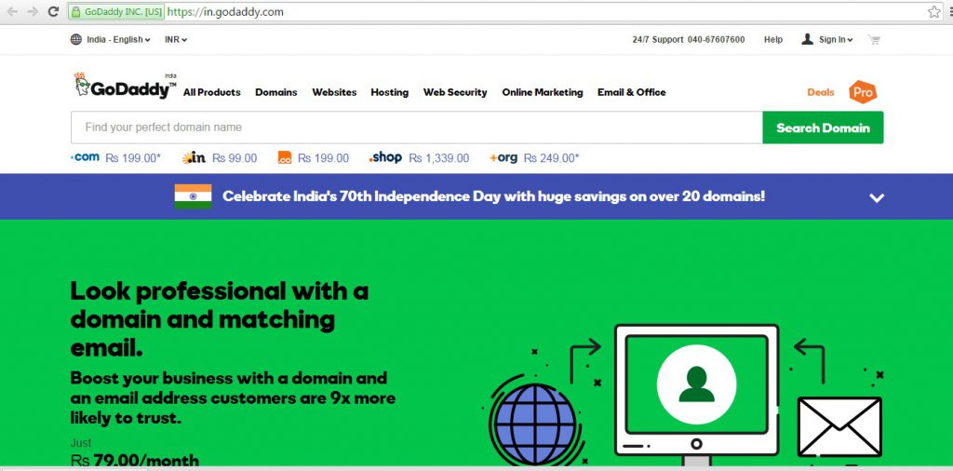Open the Sign In dropdown
The width and height of the screenshot is (953, 471).
point(836,39)
